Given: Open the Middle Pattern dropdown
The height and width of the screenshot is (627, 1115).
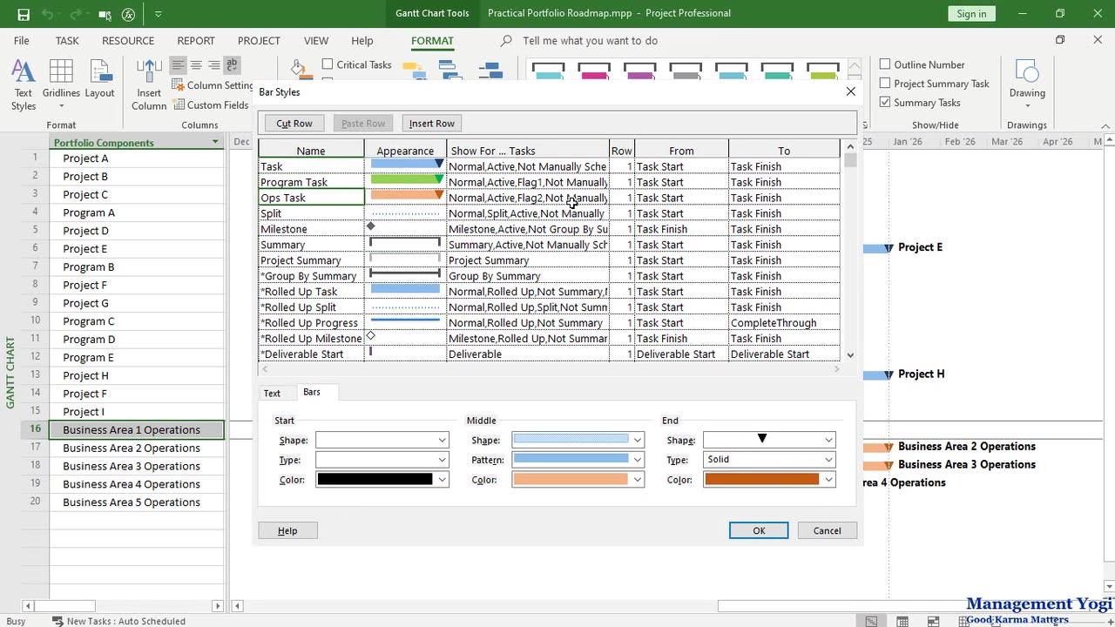Looking at the screenshot, I should [638, 460].
